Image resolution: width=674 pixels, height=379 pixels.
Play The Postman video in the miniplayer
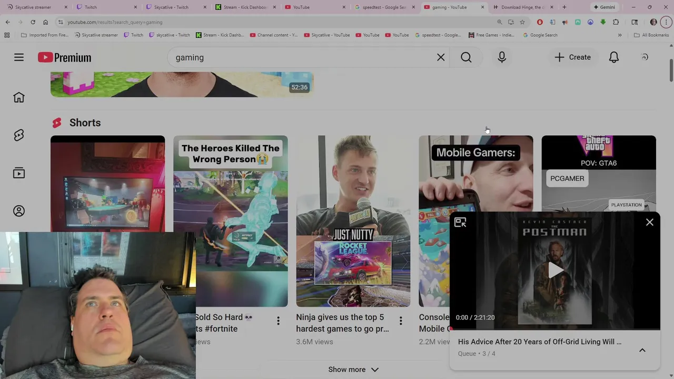(x=555, y=271)
